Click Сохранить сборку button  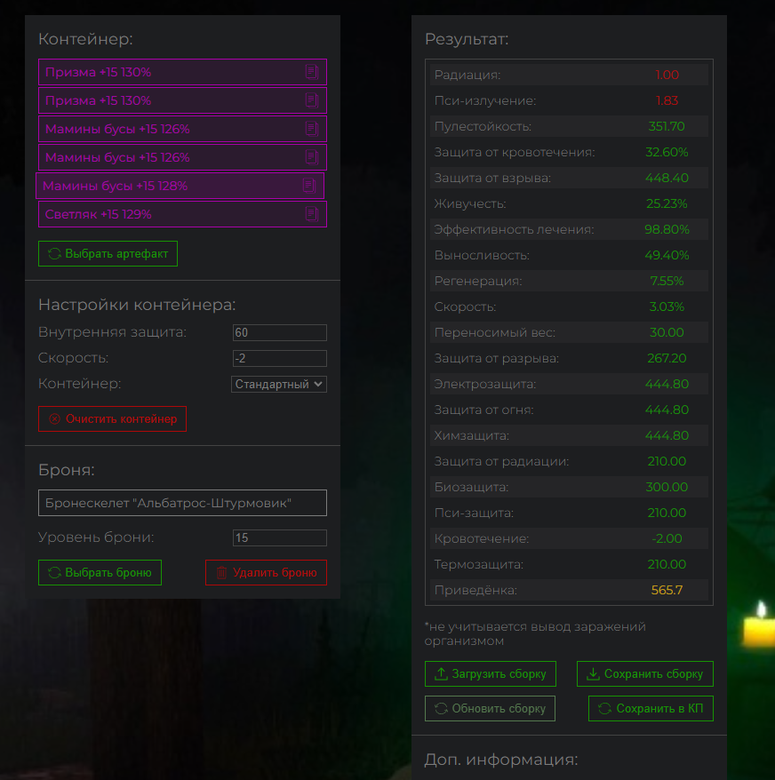(644, 674)
